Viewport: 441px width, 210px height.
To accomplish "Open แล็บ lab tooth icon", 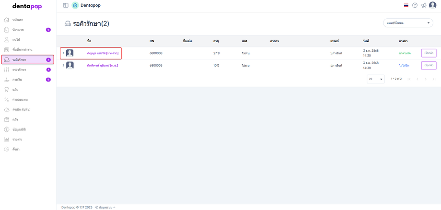I will [x=7, y=90].
